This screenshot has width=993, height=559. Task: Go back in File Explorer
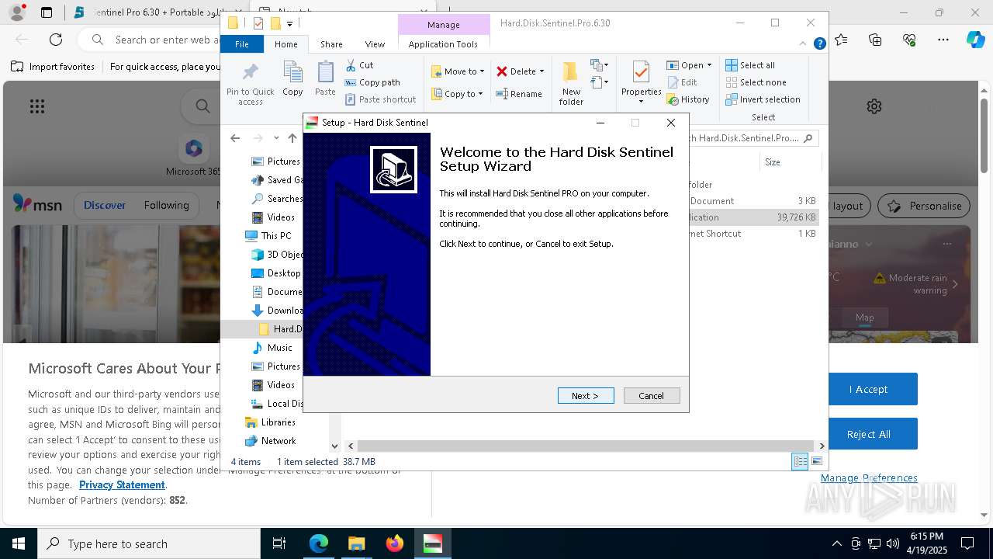pyautogui.click(x=235, y=138)
